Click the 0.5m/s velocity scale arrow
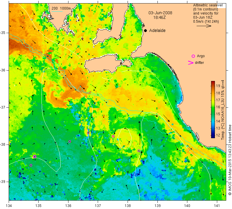This screenshot has width=232, height=209. [204, 26]
